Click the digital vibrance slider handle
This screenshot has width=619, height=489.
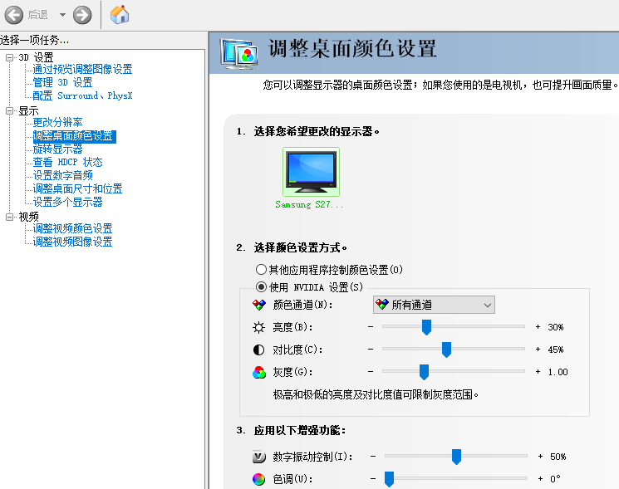coord(456,457)
